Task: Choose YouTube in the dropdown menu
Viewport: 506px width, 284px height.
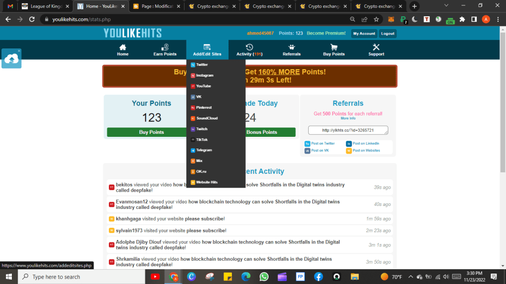Action: (x=203, y=86)
